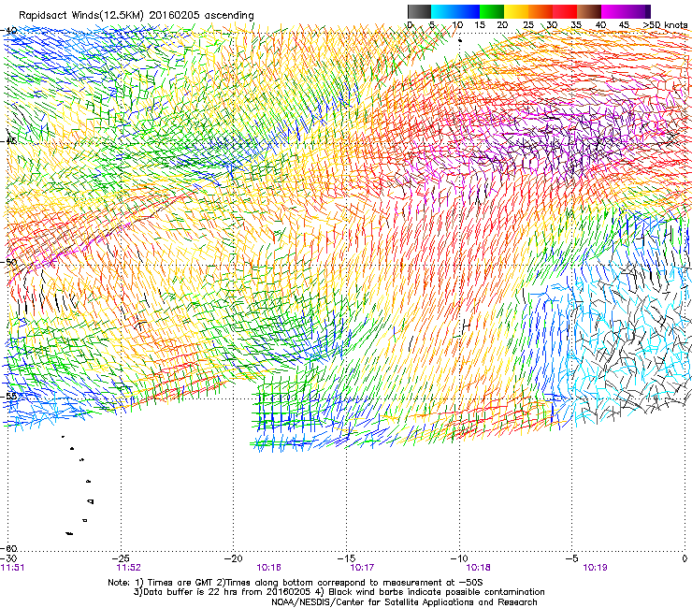Screen dimensions: 692x608
Task: Click the 'Rapidsact Winds(12.5KM) 20160205 ascending' title
Action: tap(137, 16)
